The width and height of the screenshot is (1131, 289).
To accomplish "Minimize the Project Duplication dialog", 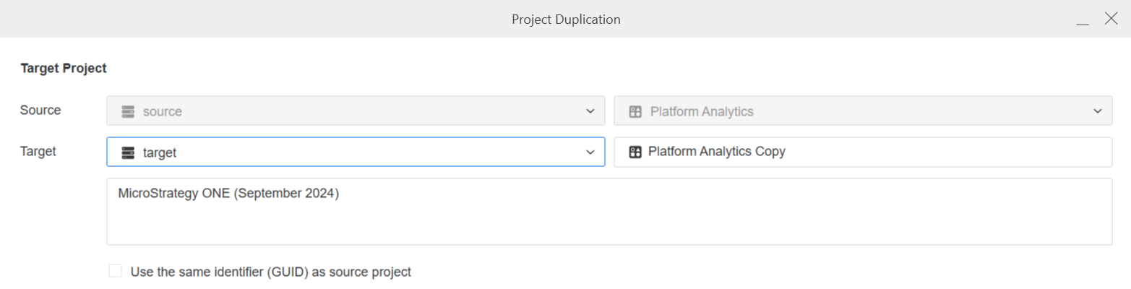I will click(x=1082, y=20).
